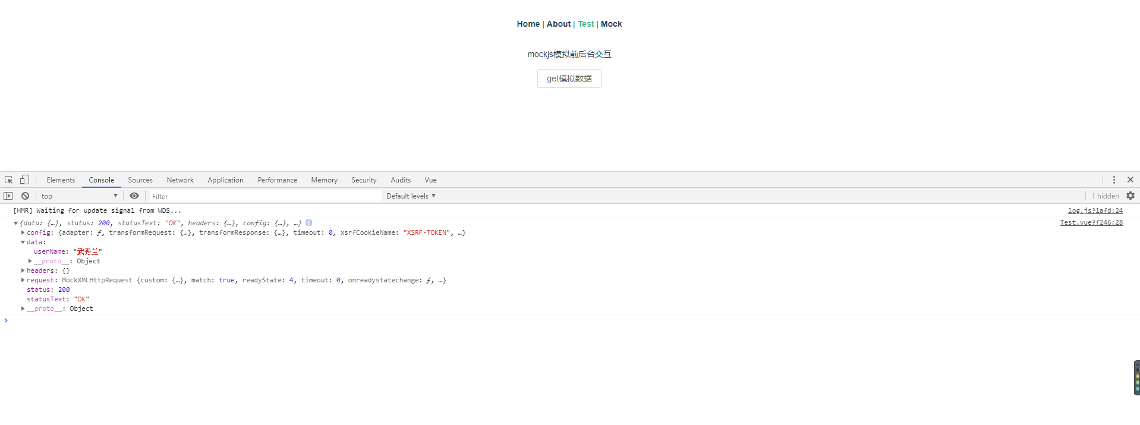Open the Memory tab

(324, 180)
